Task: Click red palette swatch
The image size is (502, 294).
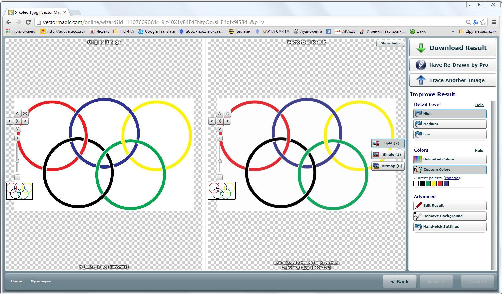Action: 440,184
